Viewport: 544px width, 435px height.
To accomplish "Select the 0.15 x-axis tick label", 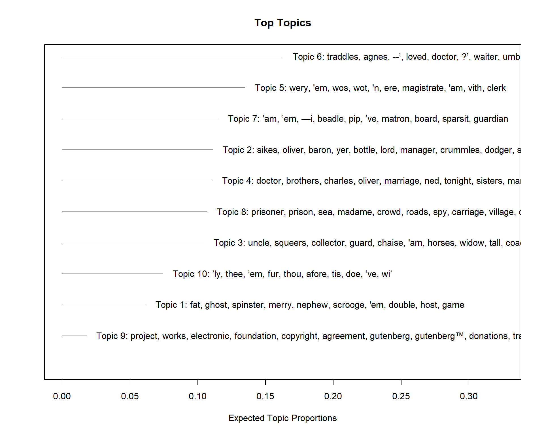I will coord(265,396).
